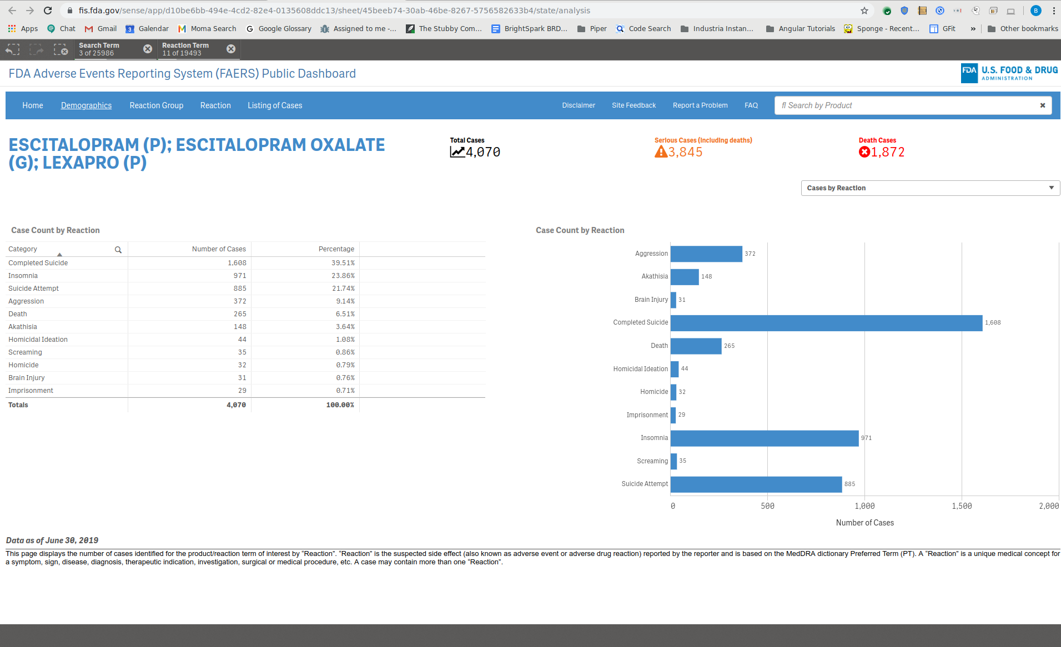Remove the Reaction Term selection filter

231,49
